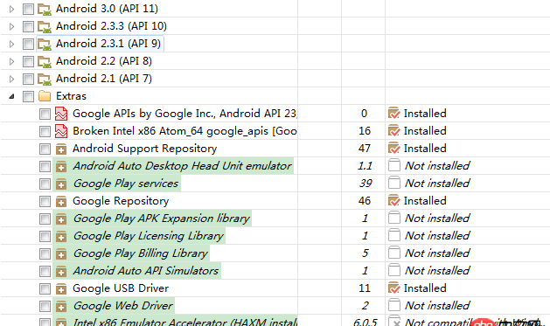Viewport: 550px width, 326px height.
Task: Expand the Android 2.2 (API 8) node
Action: 11,61
